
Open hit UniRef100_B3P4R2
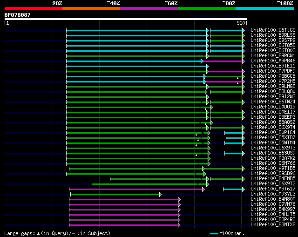(273, 220)
